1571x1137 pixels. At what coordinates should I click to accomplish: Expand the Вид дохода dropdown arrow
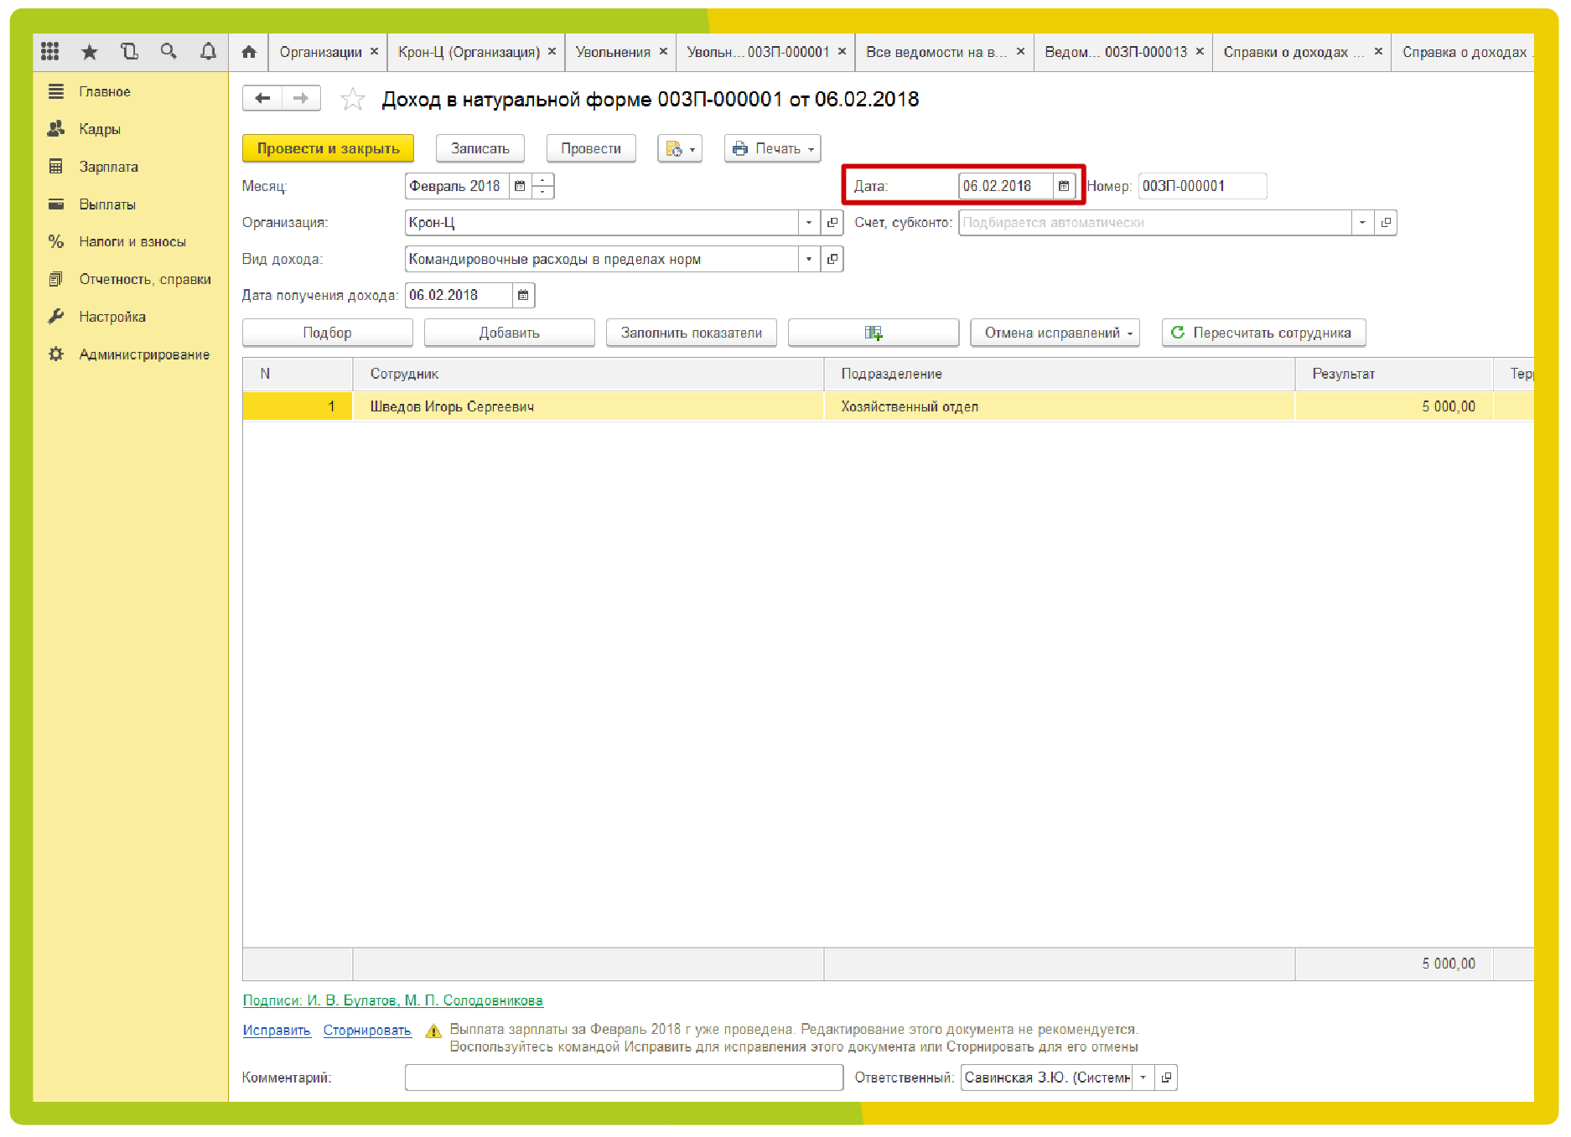point(809,259)
